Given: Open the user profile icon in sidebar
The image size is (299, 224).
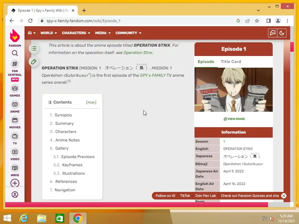Looking at the screenshot, I should click(x=15, y=195).
